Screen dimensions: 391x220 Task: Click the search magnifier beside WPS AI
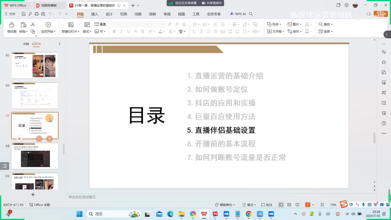click(x=251, y=14)
